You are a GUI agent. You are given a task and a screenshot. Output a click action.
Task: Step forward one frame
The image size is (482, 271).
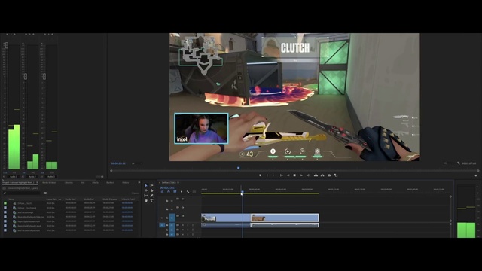point(301,175)
